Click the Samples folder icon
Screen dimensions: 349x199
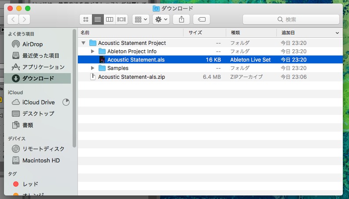[x=102, y=68]
